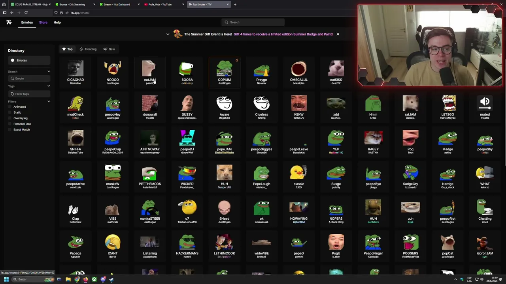The height and width of the screenshot is (284, 506).
Task: Open the Help navigation item
Action: tap(57, 22)
